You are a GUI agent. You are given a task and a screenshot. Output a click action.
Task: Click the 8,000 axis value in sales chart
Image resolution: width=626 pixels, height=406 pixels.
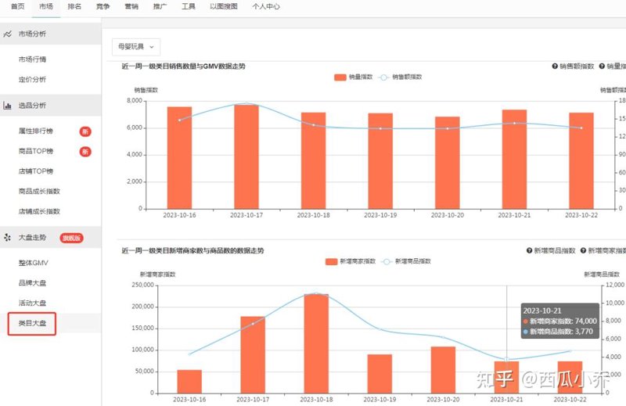135,101
